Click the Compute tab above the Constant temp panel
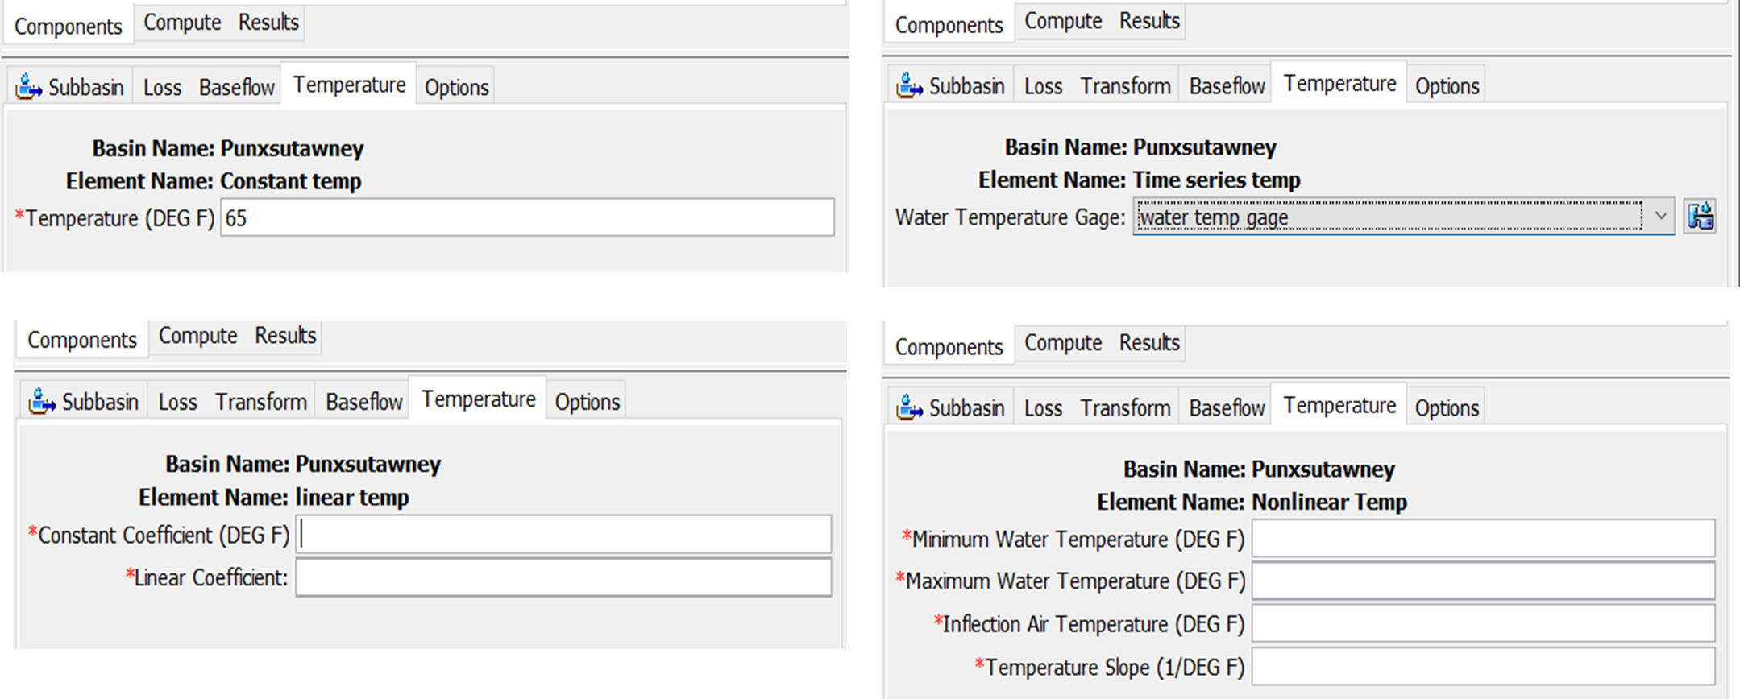This screenshot has height=699, width=1740. (182, 23)
